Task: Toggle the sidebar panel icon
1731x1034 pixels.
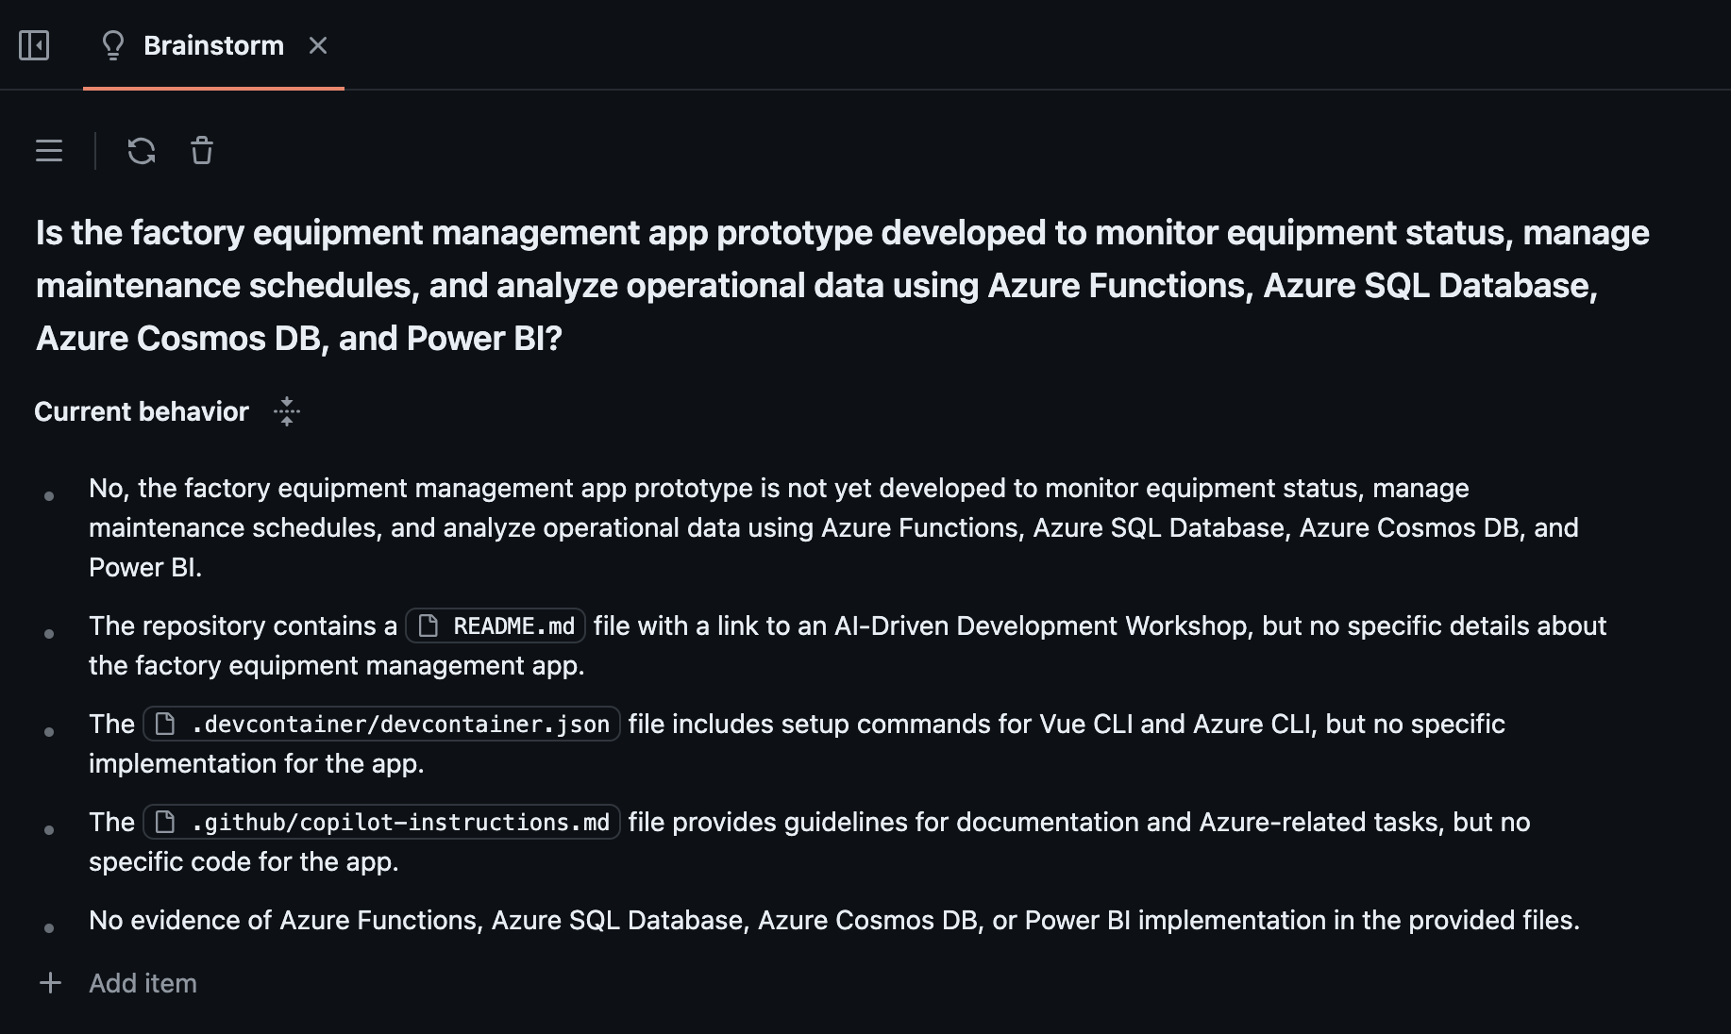Action: (x=34, y=45)
